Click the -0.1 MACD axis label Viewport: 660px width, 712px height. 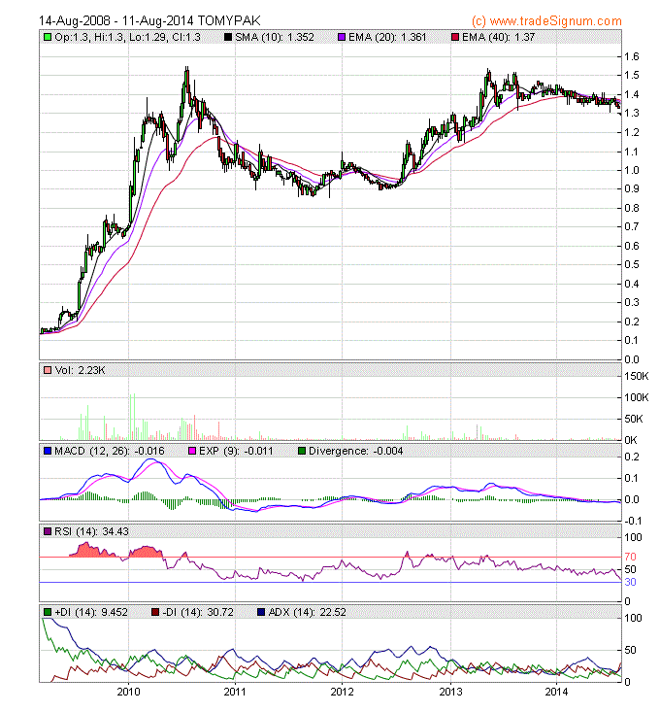[x=633, y=521]
